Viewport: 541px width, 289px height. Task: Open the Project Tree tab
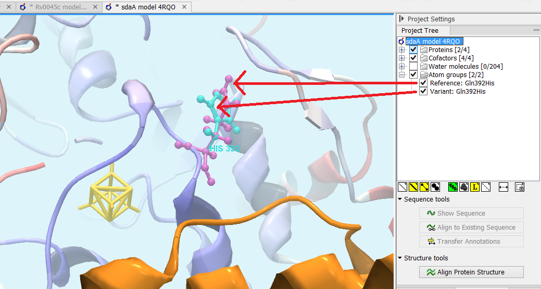click(x=420, y=31)
